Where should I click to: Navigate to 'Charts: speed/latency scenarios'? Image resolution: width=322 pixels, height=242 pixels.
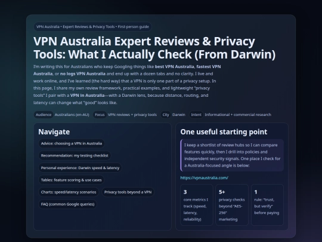pyautogui.click(x=69, y=192)
